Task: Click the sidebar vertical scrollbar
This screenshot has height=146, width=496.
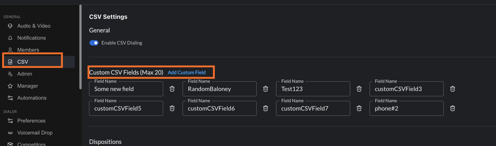Action: [x=80, y=47]
